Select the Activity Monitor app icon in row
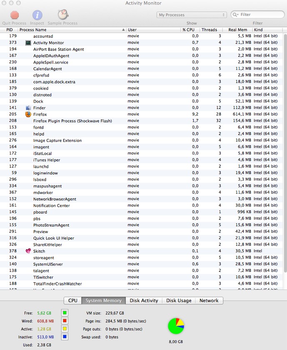287x350 pixels. click(28, 43)
